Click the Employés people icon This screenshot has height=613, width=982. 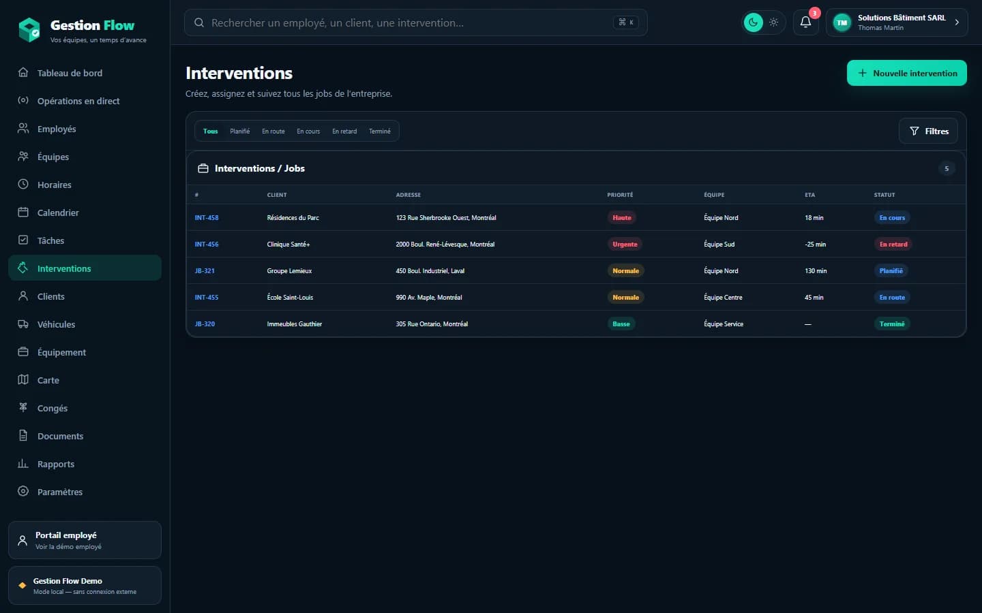(x=23, y=128)
